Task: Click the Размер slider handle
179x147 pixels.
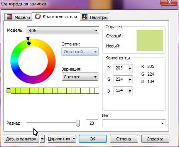Action: click(78, 123)
